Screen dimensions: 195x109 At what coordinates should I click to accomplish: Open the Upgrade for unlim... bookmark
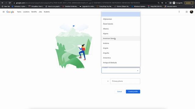87,6
